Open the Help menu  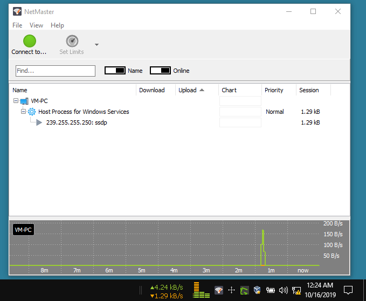point(57,25)
